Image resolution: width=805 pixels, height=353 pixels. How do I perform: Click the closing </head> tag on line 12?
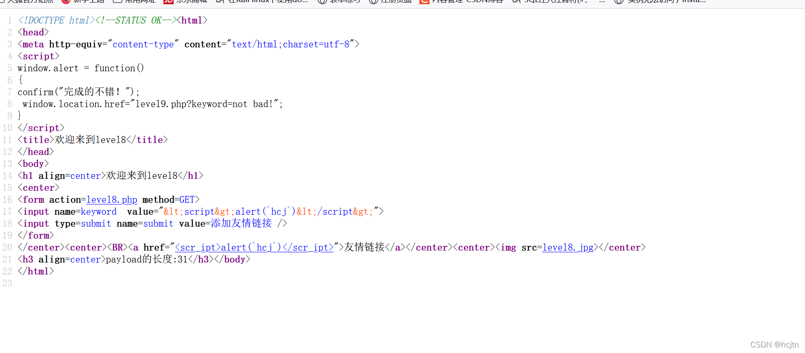coord(36,152)
